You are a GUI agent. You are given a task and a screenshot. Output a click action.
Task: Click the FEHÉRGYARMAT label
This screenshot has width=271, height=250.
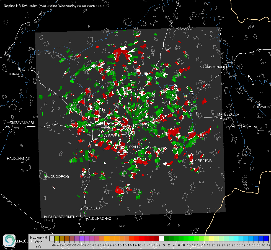tap(259, 107)
